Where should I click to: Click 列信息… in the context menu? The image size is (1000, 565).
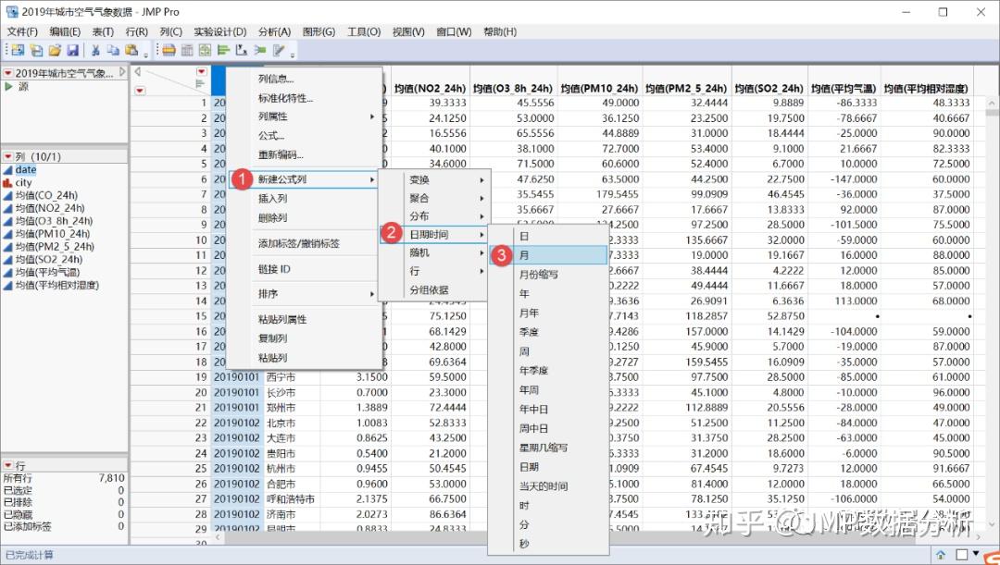[x=275, y=78]
